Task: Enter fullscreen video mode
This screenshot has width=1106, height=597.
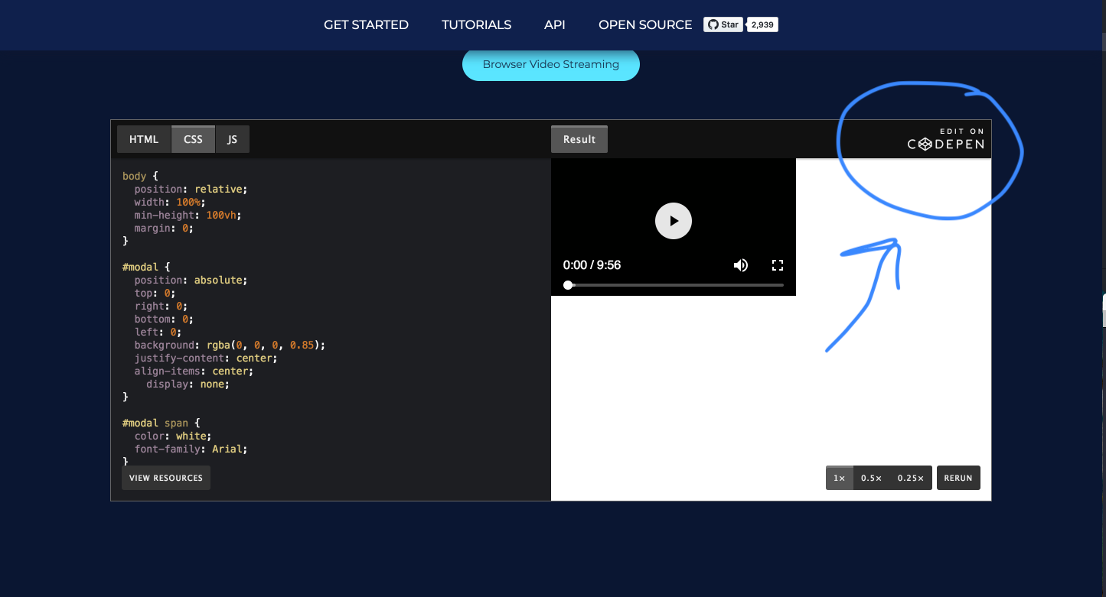Action: click(x=778, y=264)
